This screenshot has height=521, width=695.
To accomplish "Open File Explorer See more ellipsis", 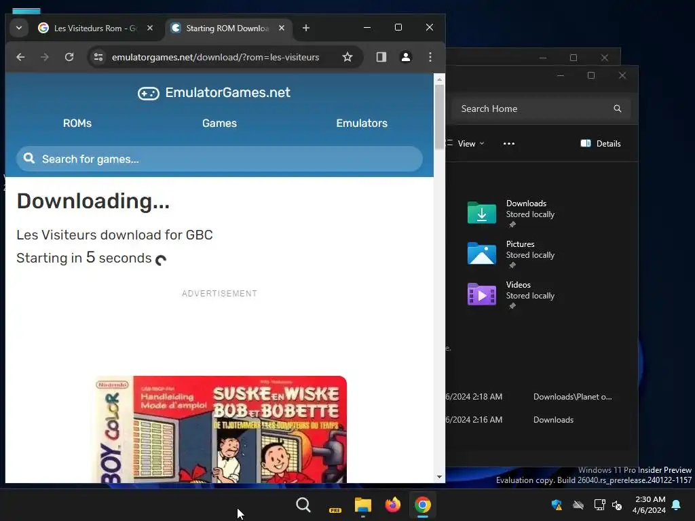I will coord(509,144).
